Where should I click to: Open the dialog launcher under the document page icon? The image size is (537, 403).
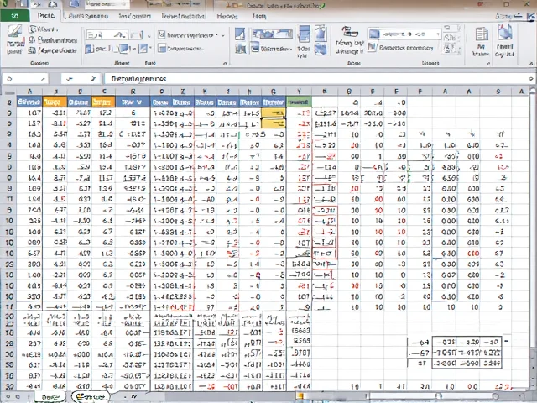pyautogui.click(x=488, y=64)
